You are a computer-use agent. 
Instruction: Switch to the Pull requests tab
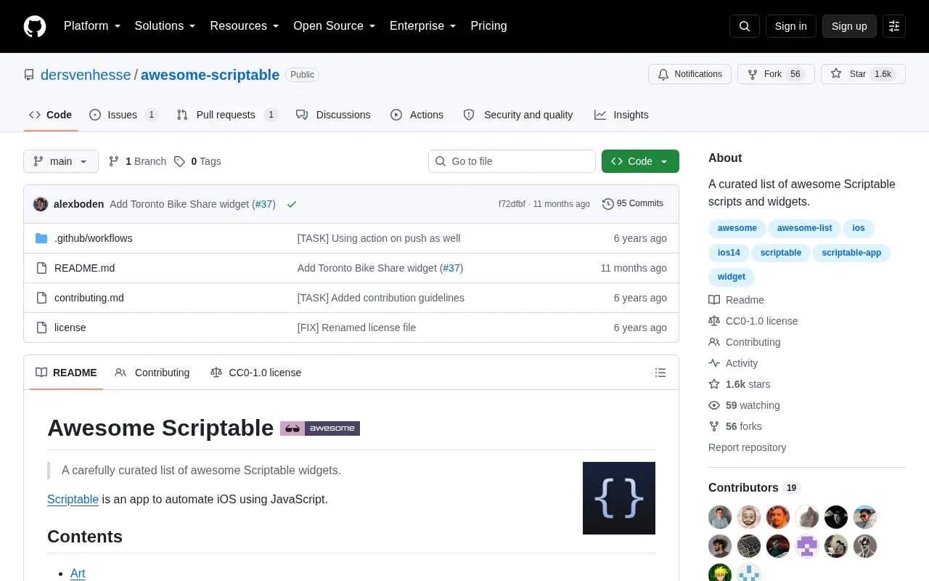tap(227, 115)
